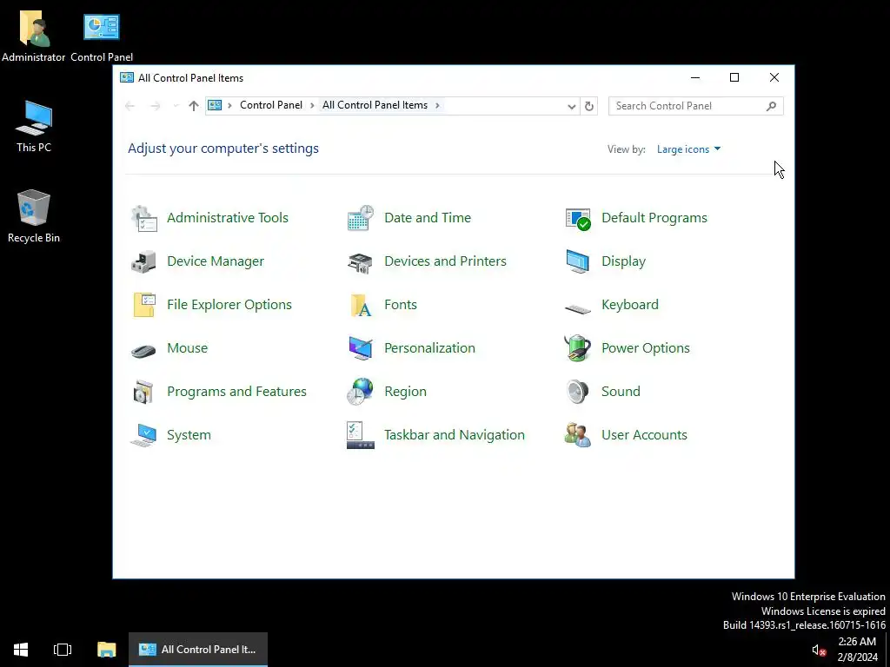This screenshot has height=667, width=890.
Task: Expand the chevron after All Control Panel Items
Action: [438, 105]
